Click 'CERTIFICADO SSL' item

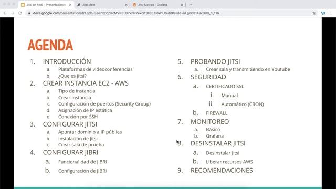[225, 86]
